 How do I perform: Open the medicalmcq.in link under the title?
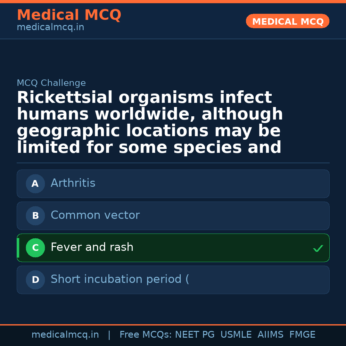(50, 28)
